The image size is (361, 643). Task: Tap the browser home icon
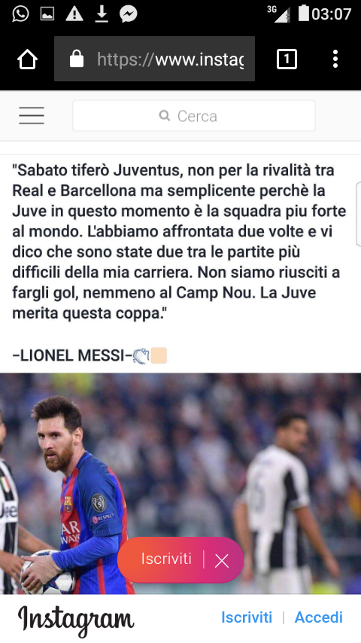point(28,59)
